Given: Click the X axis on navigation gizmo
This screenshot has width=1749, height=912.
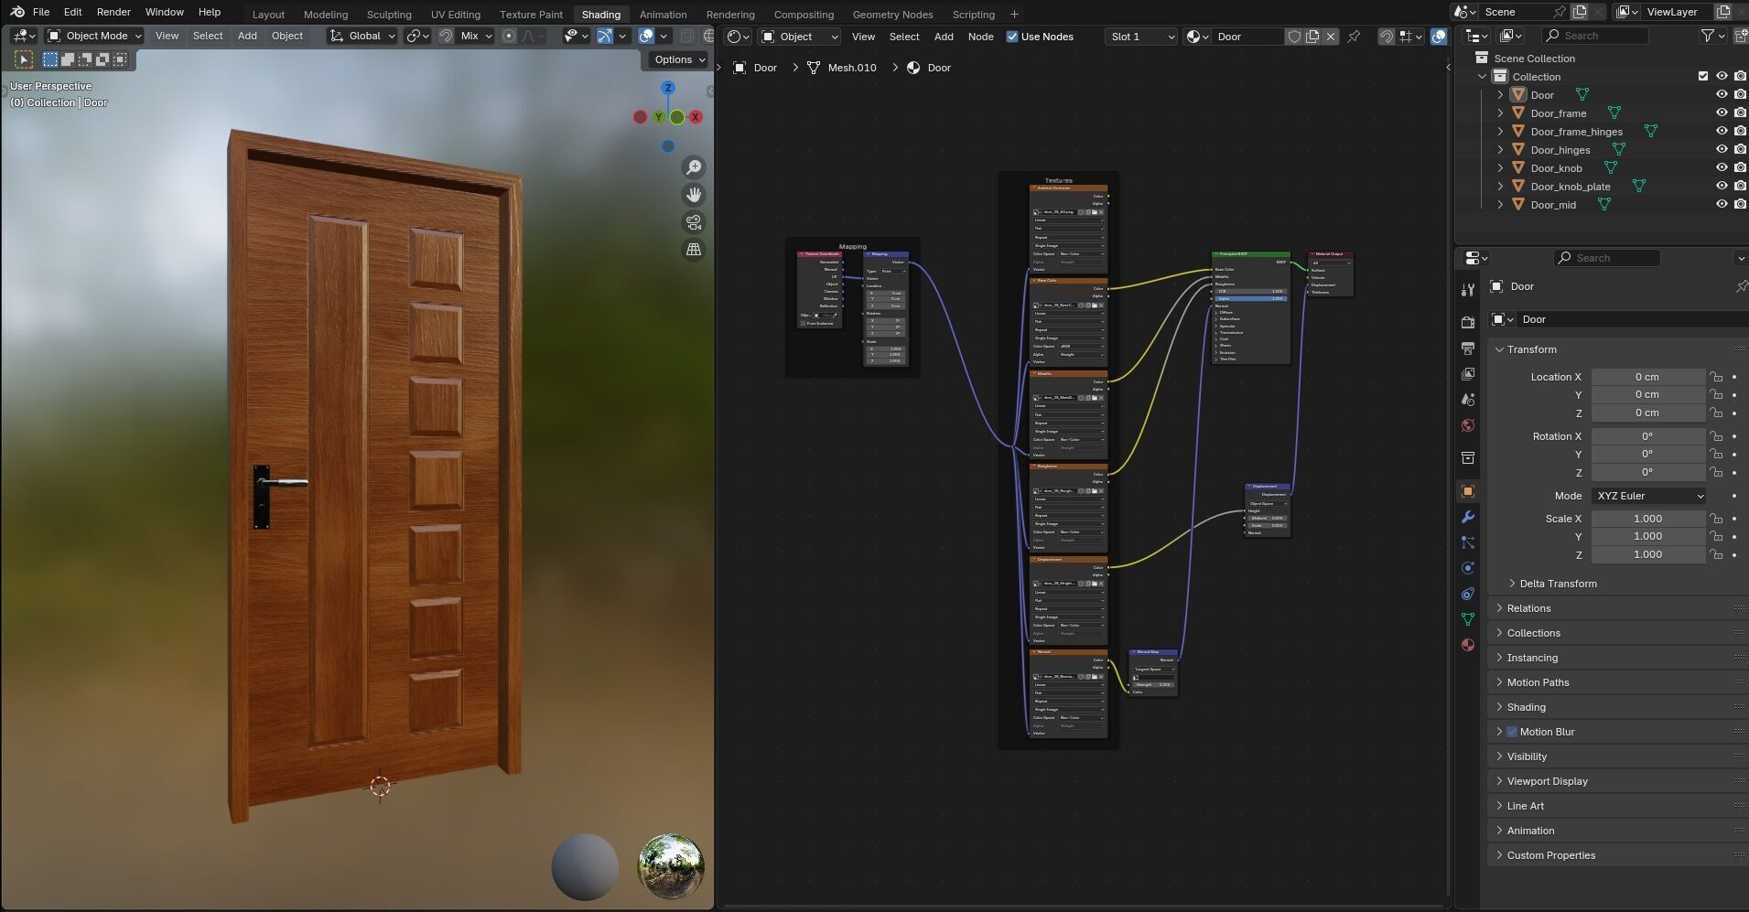Looking at the screenshot, I should (x=696, y=117).
